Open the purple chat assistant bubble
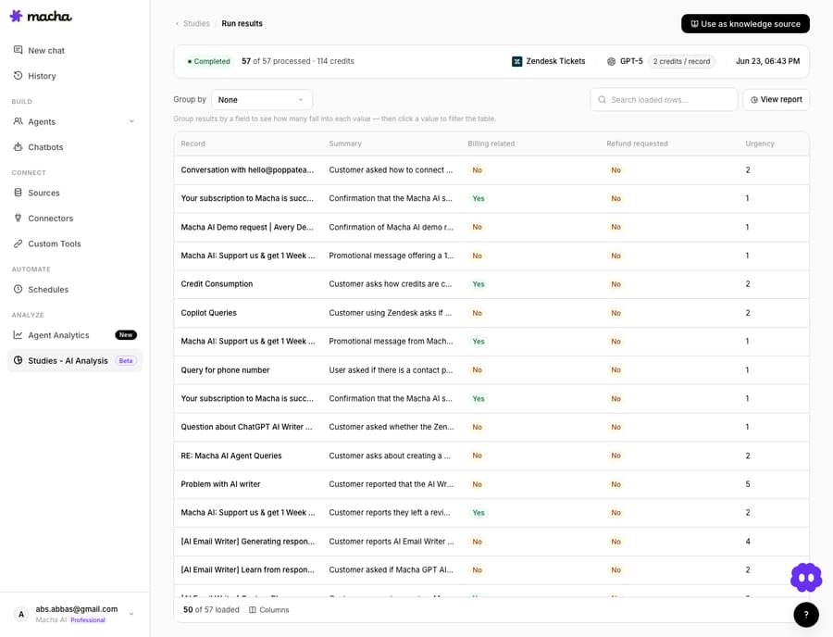 tap(806, 578)
